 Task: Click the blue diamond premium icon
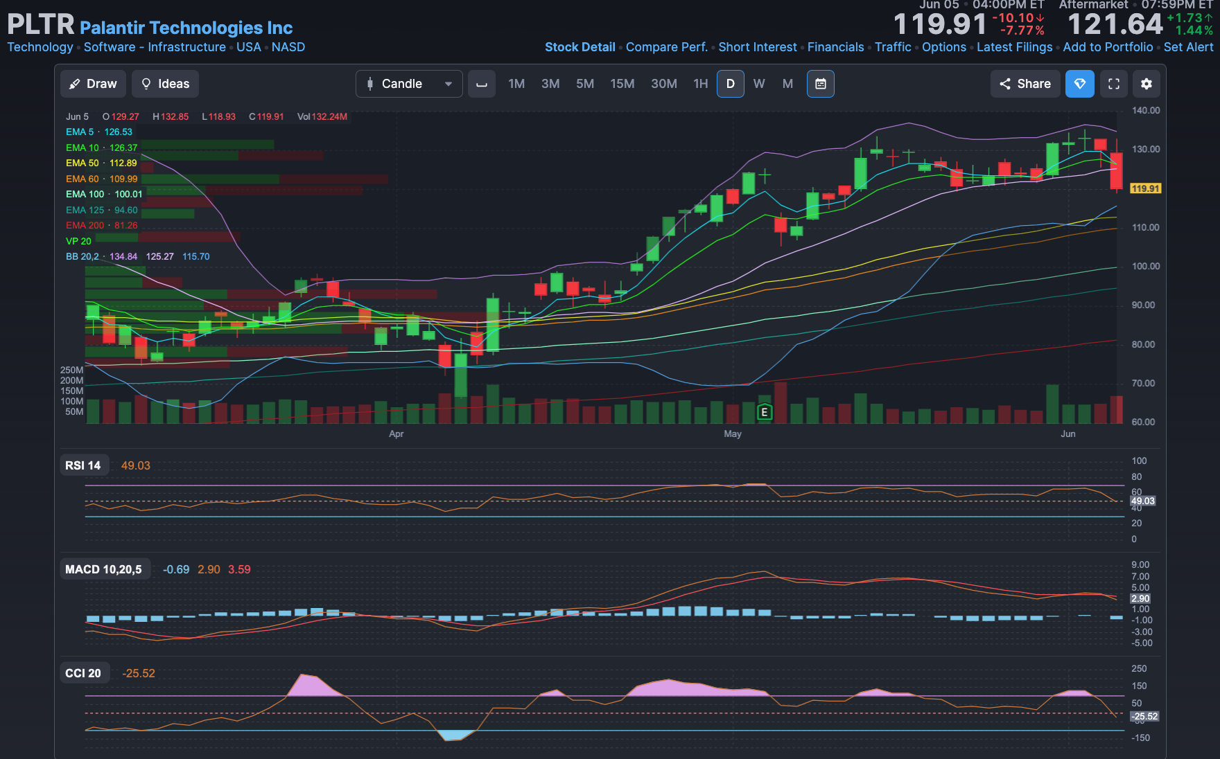pyautogui.click(x=1080, y=84)
